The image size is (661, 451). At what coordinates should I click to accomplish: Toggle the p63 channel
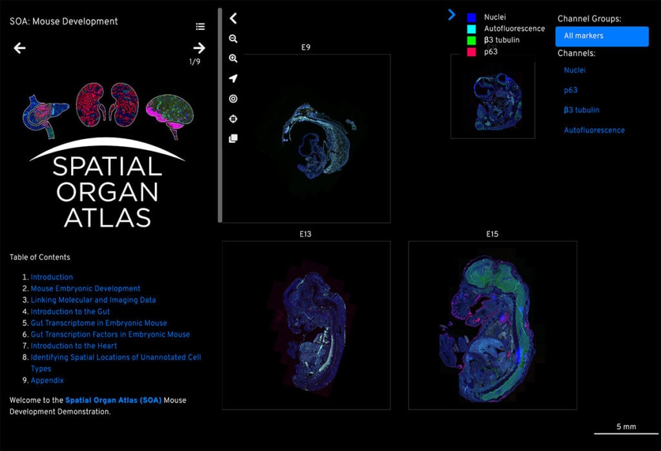click(570, 90)
